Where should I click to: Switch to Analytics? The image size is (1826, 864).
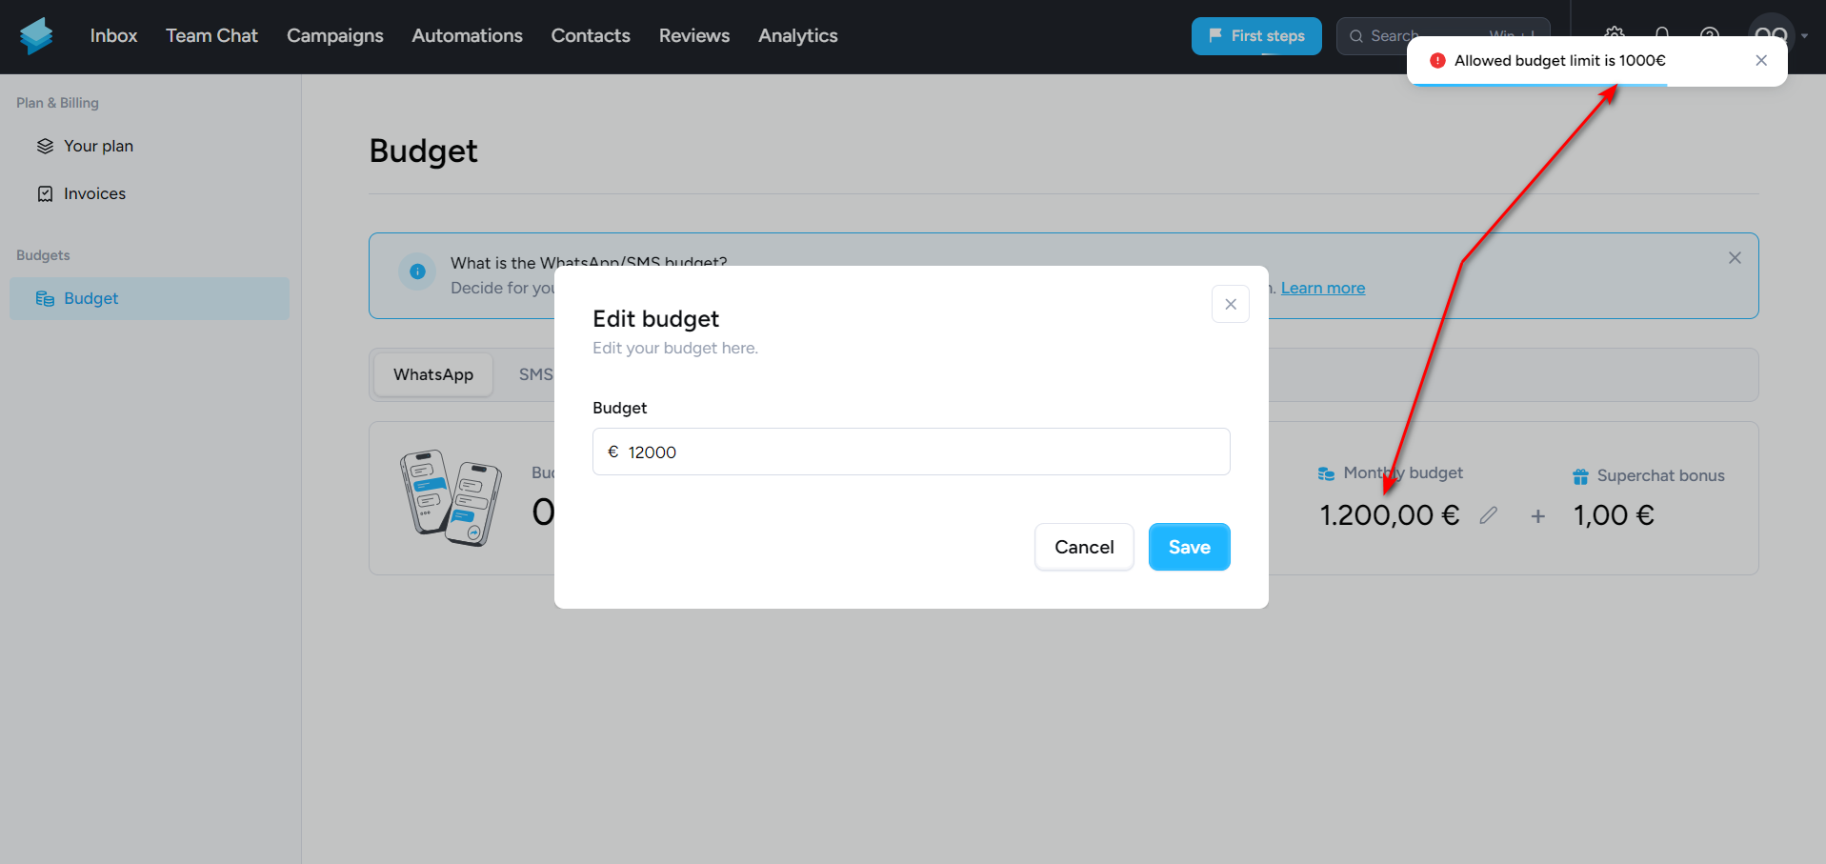(x=797, y=36)
